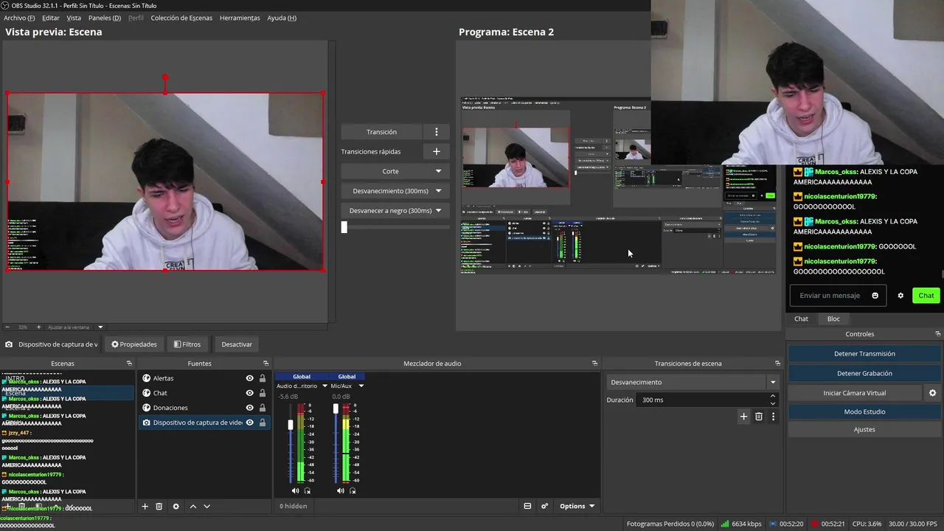This screenshot has width=944, height=531.
Task: Zoom out the preview with minus icon
Action: 7,327
